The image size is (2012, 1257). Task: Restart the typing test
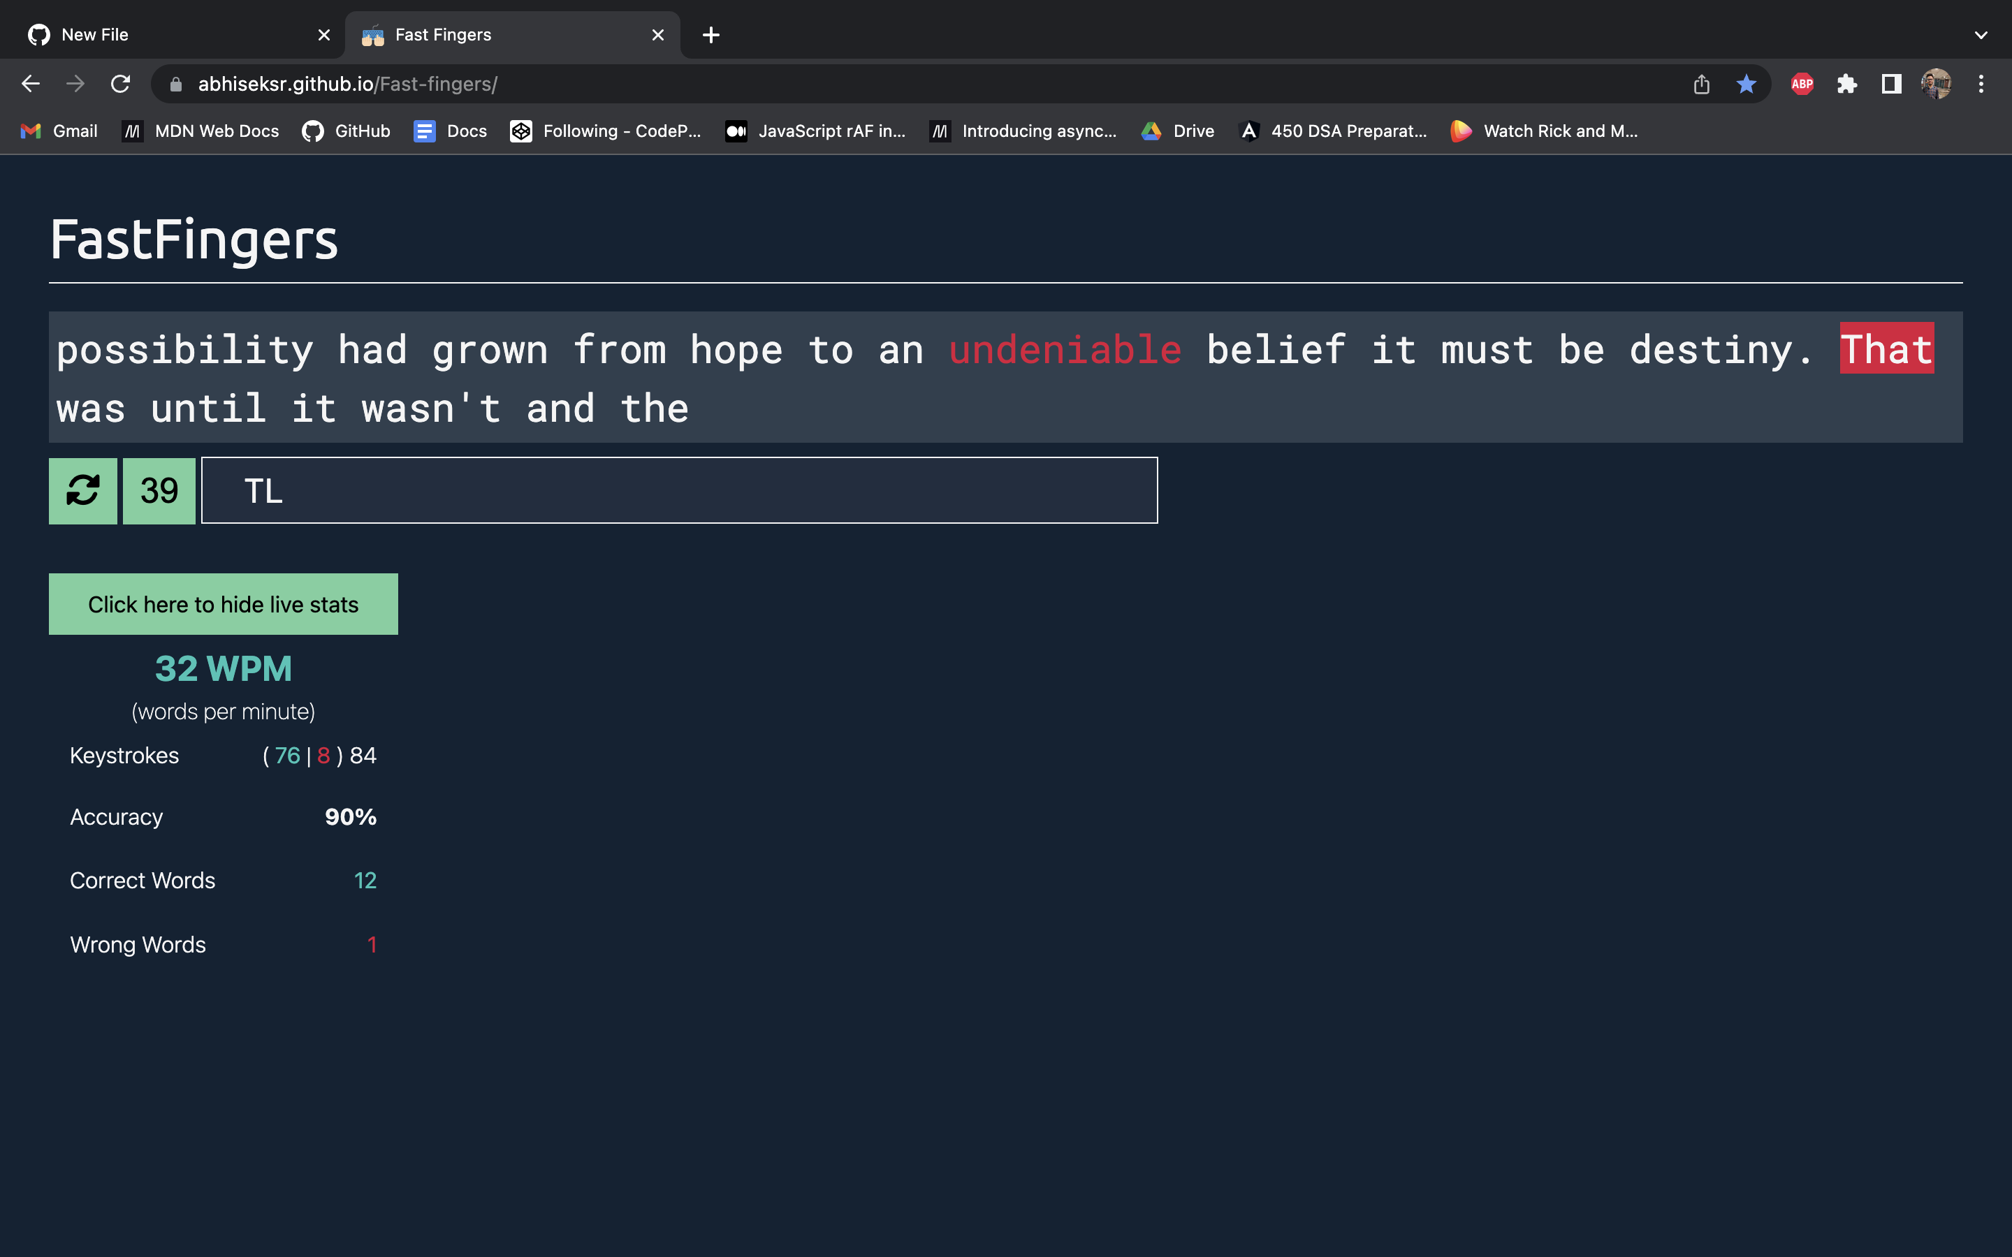coord(82,490)
